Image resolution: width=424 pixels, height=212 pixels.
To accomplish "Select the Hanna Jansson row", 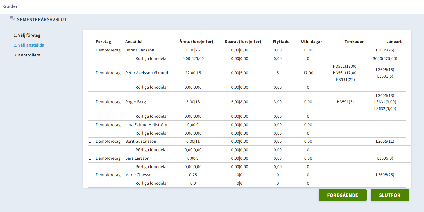I will [x=140, y=50].
